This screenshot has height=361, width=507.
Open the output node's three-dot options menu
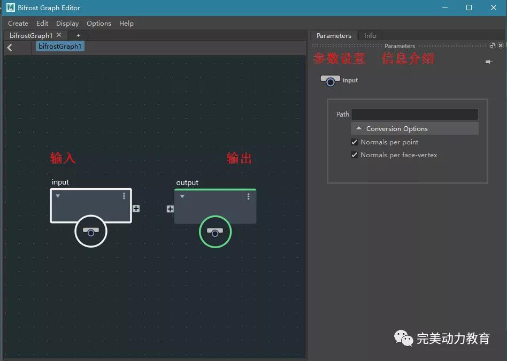[248, 197]
